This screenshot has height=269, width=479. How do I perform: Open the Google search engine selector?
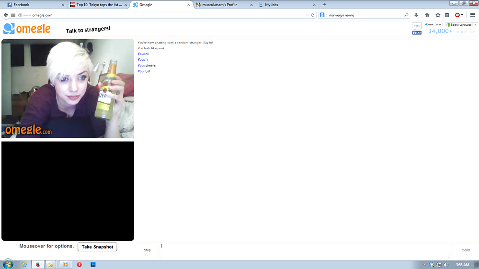(323, 15)
